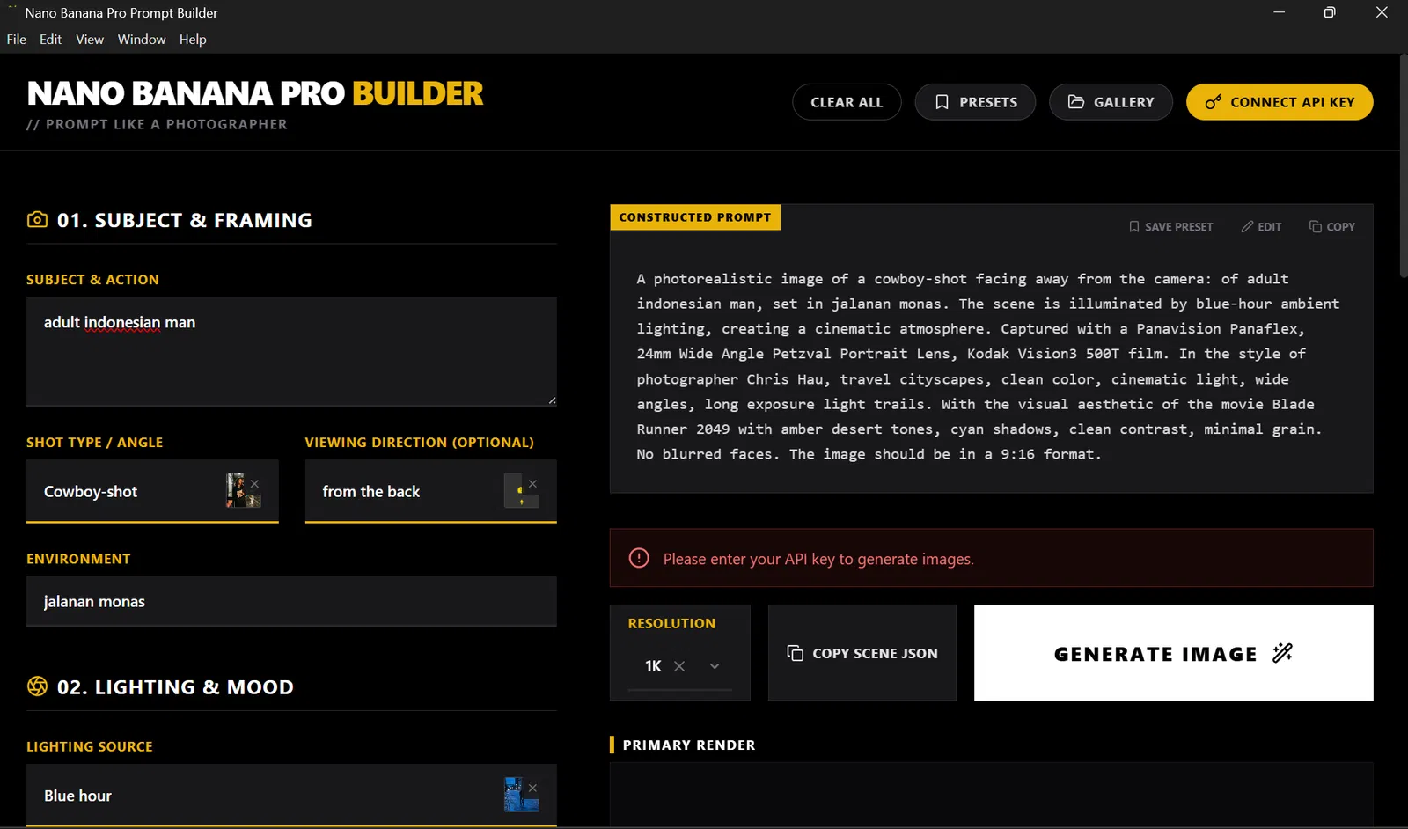The image size is (1408, 829).
Task: Click the Connect API Key button
Action: (x=1279, y=102)
